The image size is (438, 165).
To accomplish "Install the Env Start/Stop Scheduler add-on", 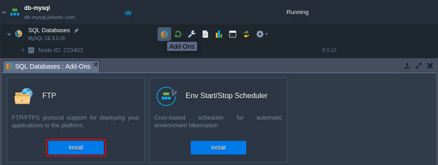I will click(219, 148).
